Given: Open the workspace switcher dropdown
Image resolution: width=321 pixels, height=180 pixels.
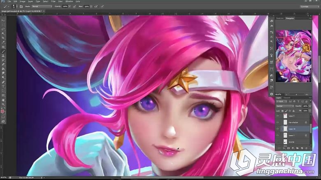Looking at the screenshot, I should 310,7.
